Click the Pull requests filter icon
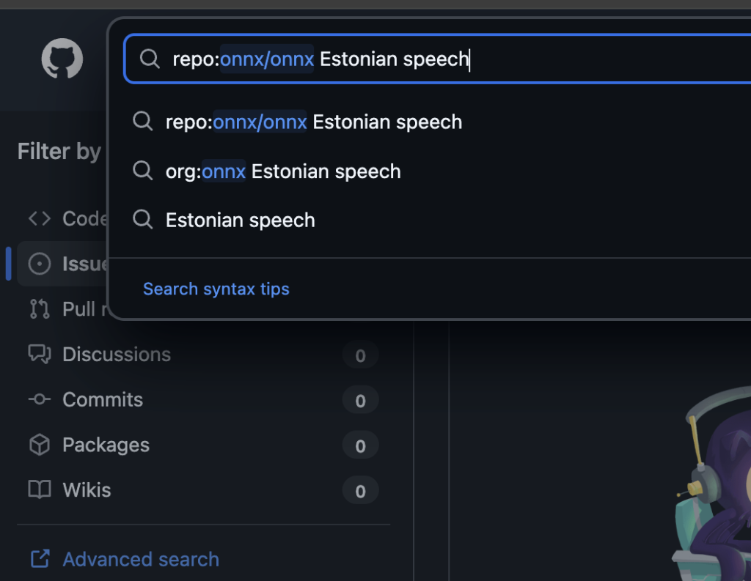Image resolution: width=751 pixels, height=581 pixels. click(x=40, y=309)
